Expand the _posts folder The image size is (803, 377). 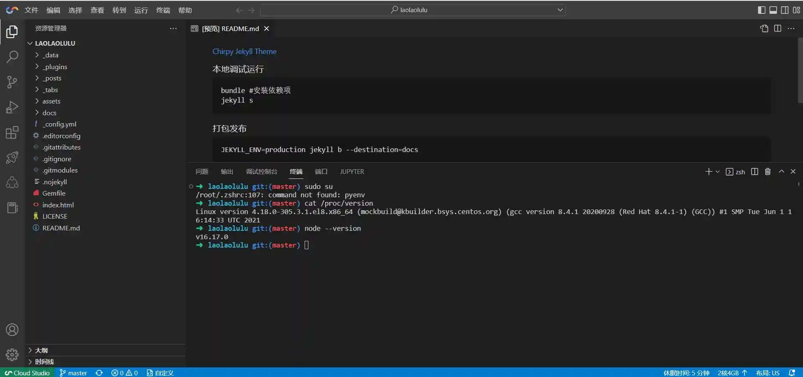pos(52,78)
